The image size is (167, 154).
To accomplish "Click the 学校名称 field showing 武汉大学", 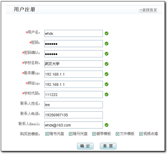I will (x=74, y=64).
